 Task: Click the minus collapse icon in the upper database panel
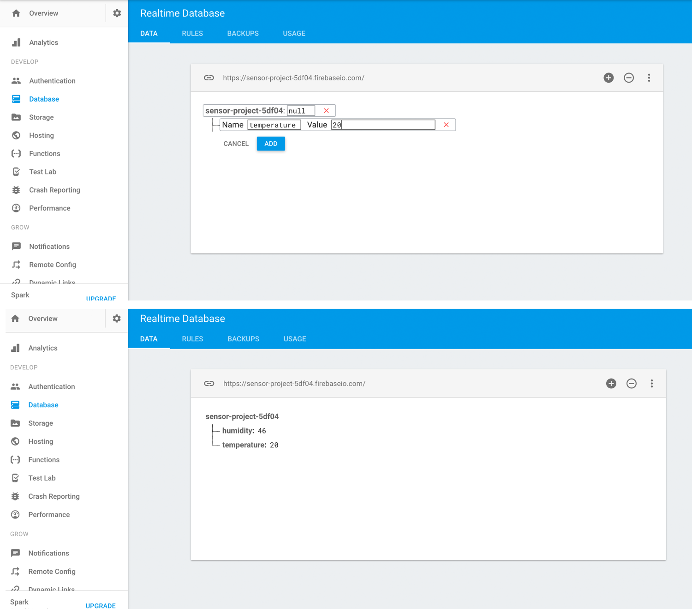click(629, 78)
